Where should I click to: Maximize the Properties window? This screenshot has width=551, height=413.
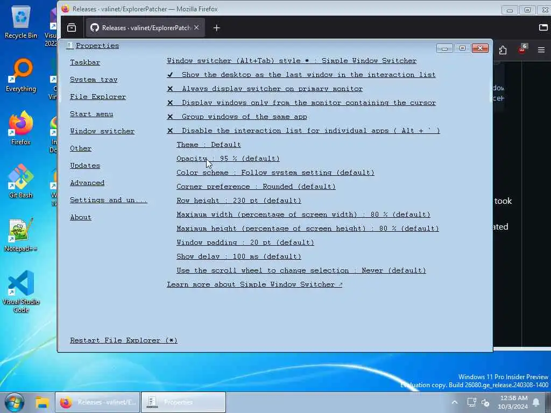tap(462, 48)
